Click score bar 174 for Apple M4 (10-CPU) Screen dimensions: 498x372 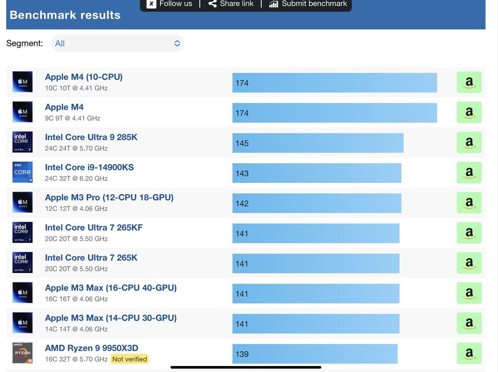[335, 83]
